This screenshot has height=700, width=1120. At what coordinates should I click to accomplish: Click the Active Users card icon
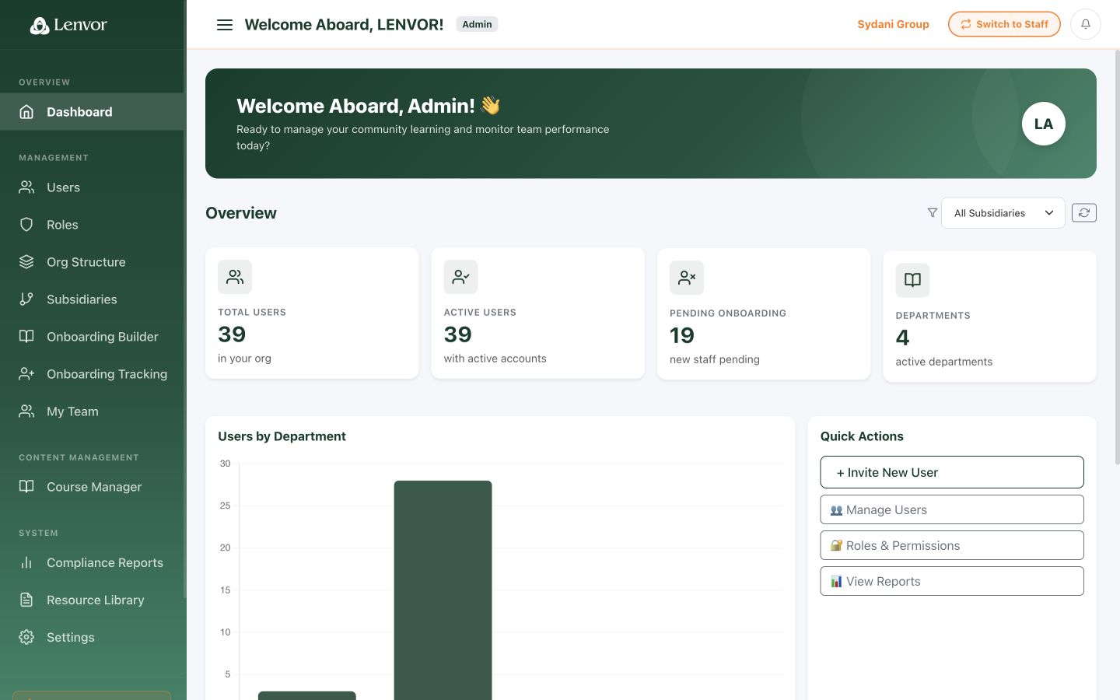(x=460, y=277)
